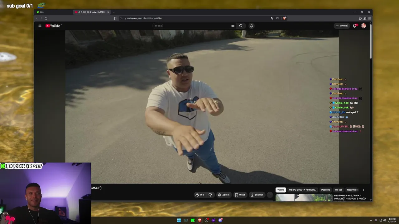Select the 'Všetko' filter chip
The height and width of the screenshot is (224, 399).
click(x=281, y=190)
